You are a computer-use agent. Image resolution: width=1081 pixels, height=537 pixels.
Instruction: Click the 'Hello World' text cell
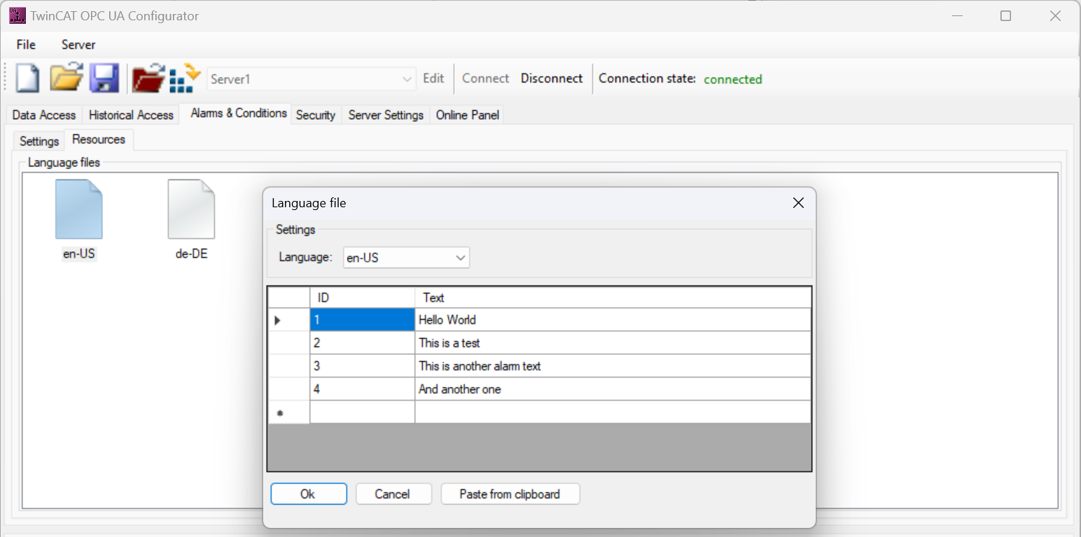(613, 320)
